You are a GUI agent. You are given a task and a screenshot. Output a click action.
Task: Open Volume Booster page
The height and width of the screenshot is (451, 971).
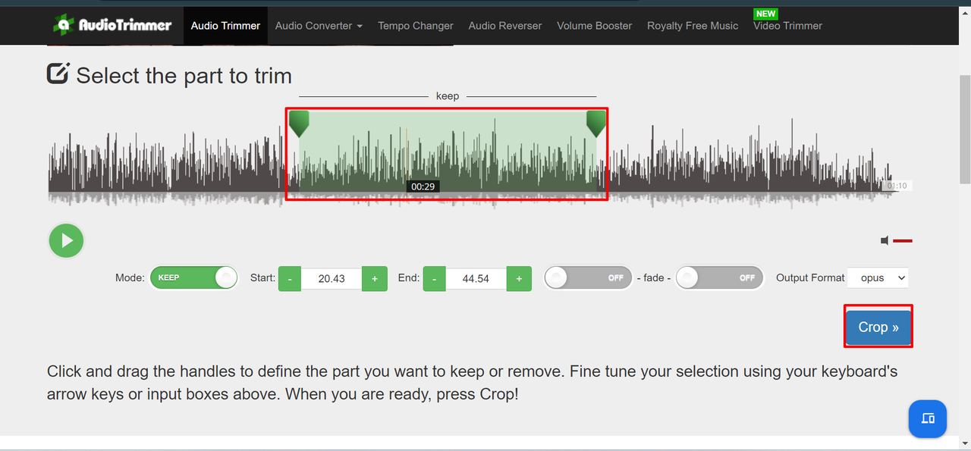point(595,26)
